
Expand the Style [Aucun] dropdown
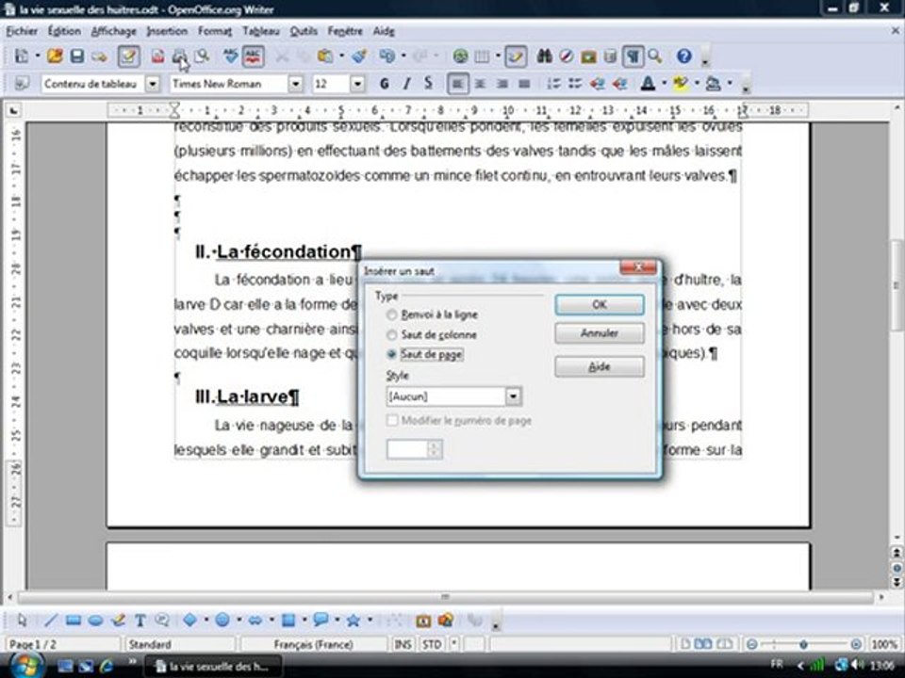click(x=513, y=396)
